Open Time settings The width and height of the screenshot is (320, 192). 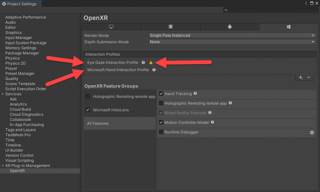pos(10,140)
